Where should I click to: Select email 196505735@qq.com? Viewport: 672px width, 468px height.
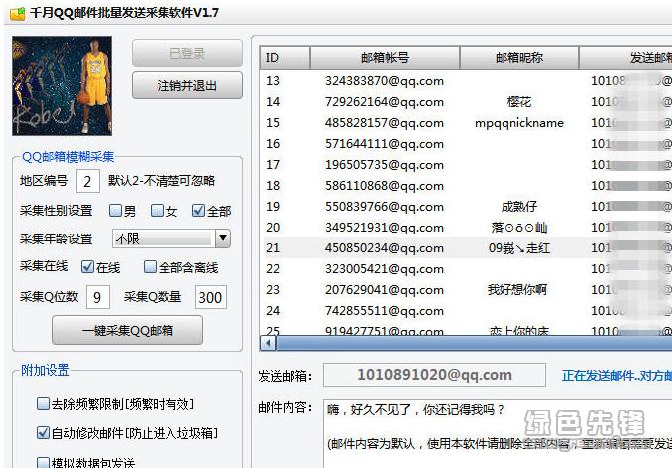coord(384,165)
